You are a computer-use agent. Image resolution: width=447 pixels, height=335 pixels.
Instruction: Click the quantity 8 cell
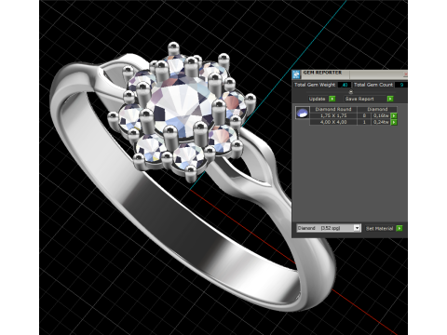click(364, 115)
